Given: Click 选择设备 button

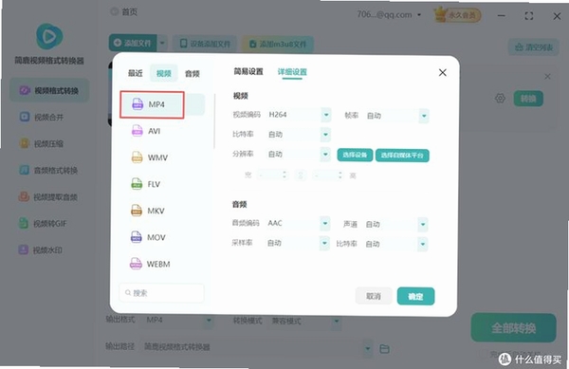Looking at the screenshot, I should (x=355, y=155).
